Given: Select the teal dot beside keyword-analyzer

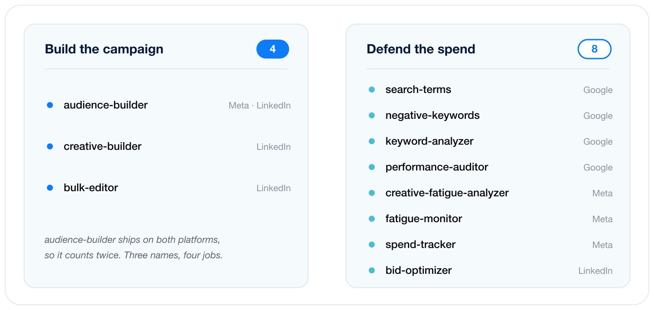Looking at the screenshot, I should [372, 141].
